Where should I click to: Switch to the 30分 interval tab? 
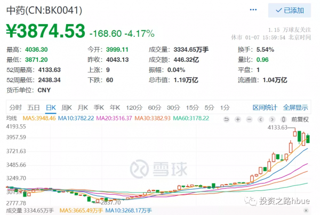(173, 107)
